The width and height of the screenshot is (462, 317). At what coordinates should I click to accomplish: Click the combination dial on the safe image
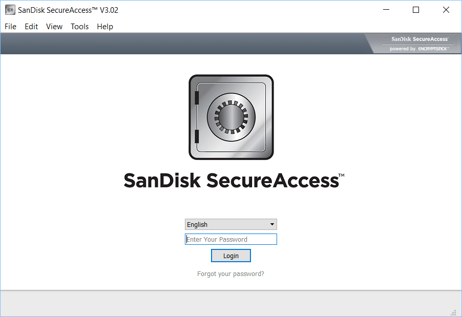pyautogui.click(x=231, y=117)
